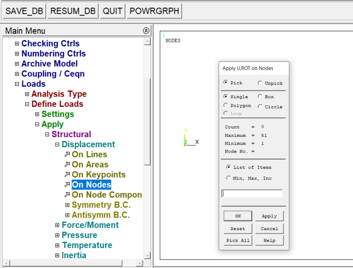
Task: Click the Analysis Type label
Action: [59, 94]
